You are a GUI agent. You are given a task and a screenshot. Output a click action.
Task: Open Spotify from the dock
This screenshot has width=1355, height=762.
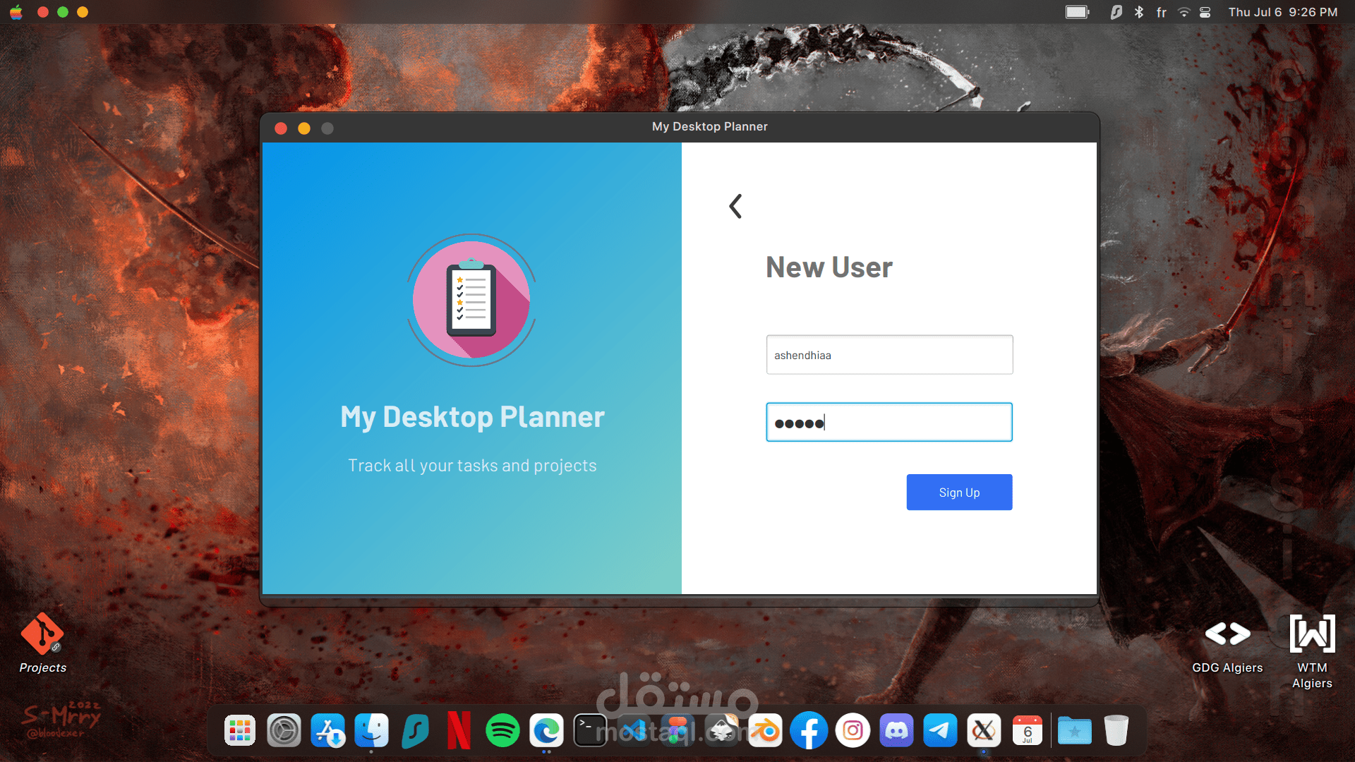(502, 731)
